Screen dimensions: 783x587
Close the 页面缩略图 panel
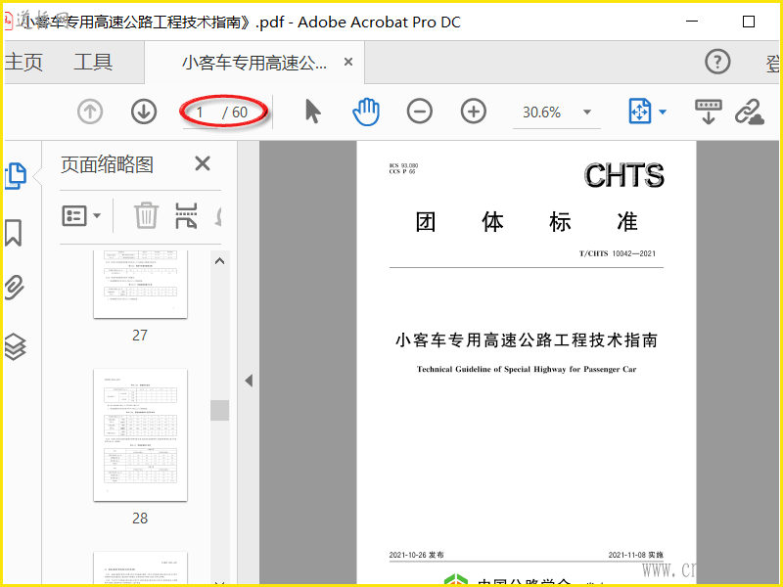point(203,163)
